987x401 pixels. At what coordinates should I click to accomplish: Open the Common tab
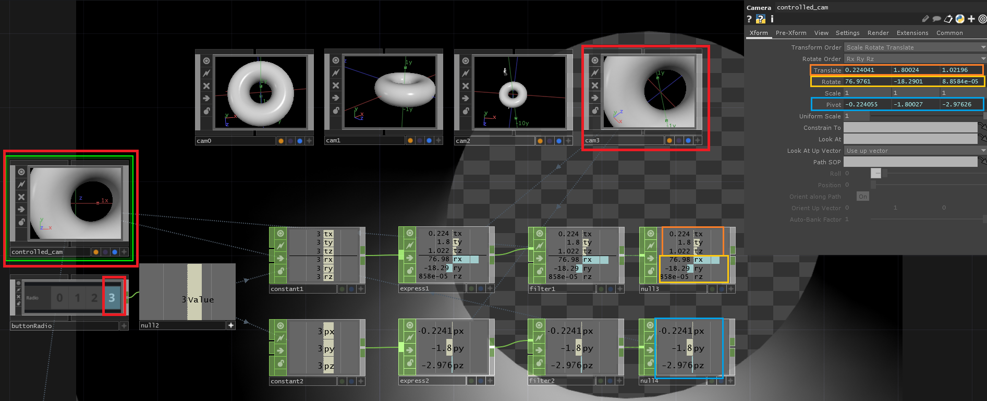click(949, 33)
